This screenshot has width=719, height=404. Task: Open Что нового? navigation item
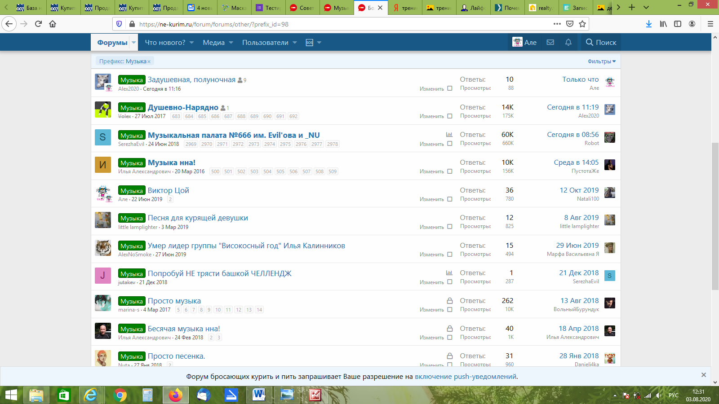(x=165, y=43)
